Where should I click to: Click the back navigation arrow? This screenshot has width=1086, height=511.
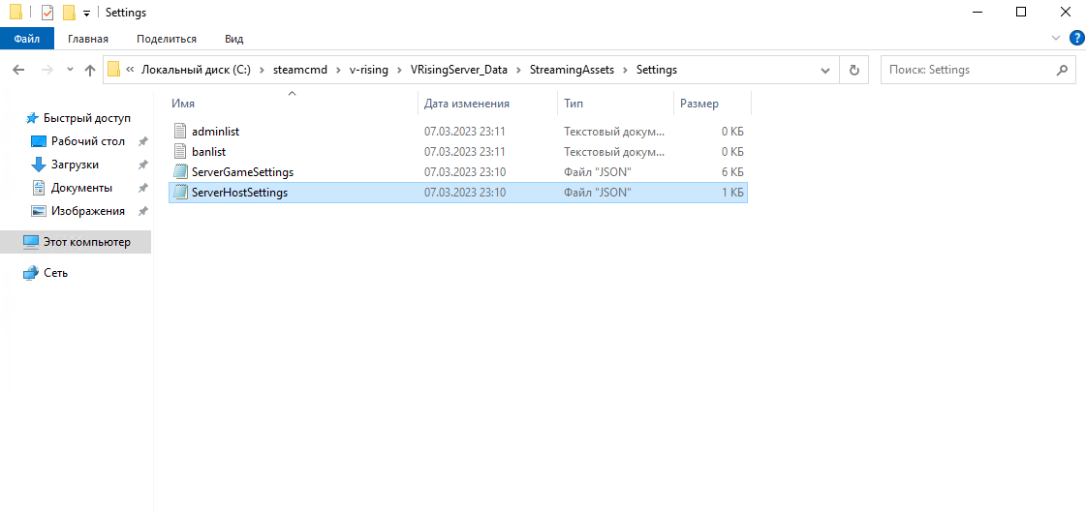(18, 70)
